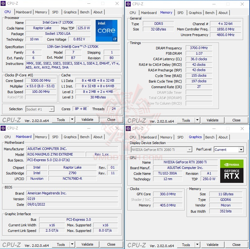Image resolution: width=250 pixels, height=249 pixels.
Task: Click the CPU-Z icon on the Memory window
Action: tap(128, 4)
